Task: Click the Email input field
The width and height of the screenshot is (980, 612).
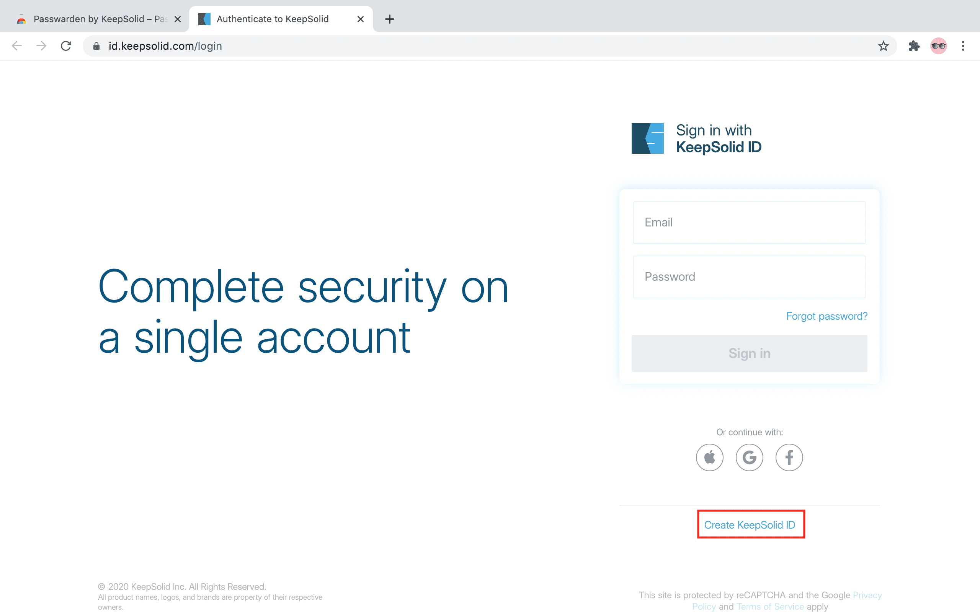Action: point(749,223)
